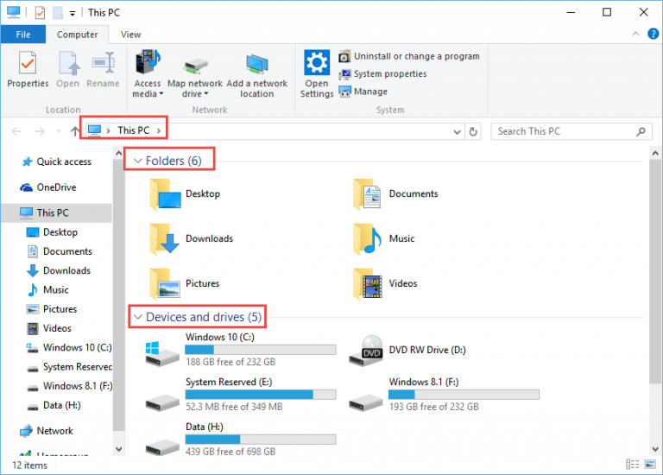Click the Windows 8.1 (F:) usage bar
The width and height of the screenshot is (663, 475).
point(464,394)
